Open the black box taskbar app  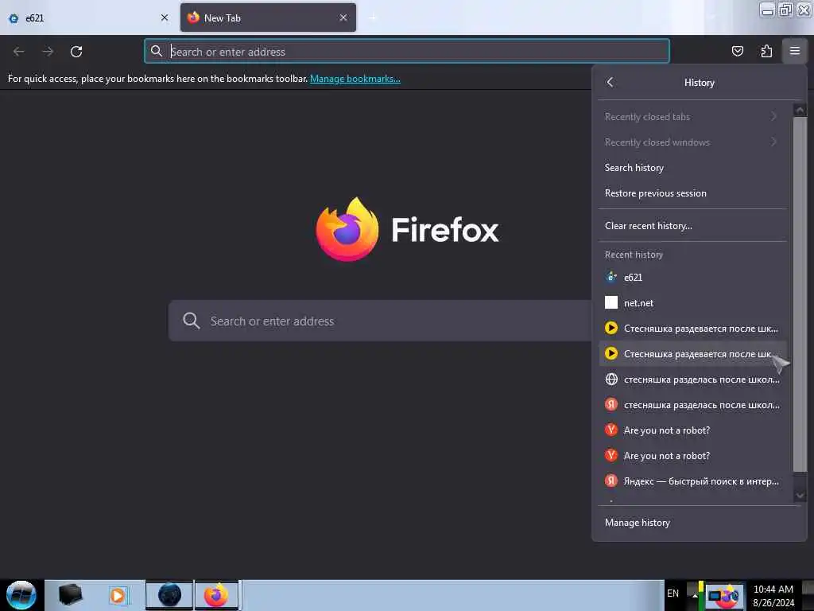(x=70, y=595)
